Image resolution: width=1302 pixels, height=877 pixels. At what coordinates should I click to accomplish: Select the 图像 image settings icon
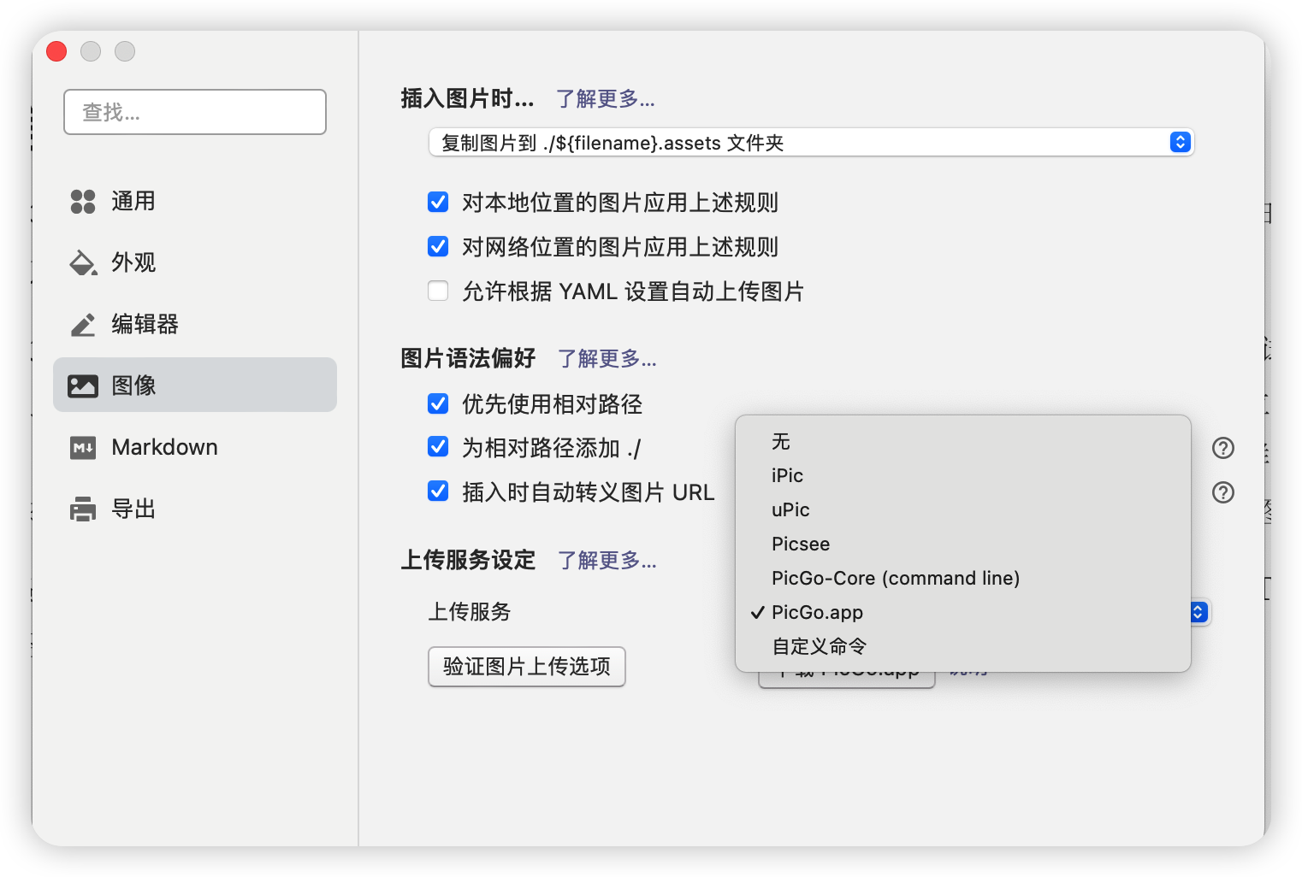pyautogui.click(x=82, y=385)
